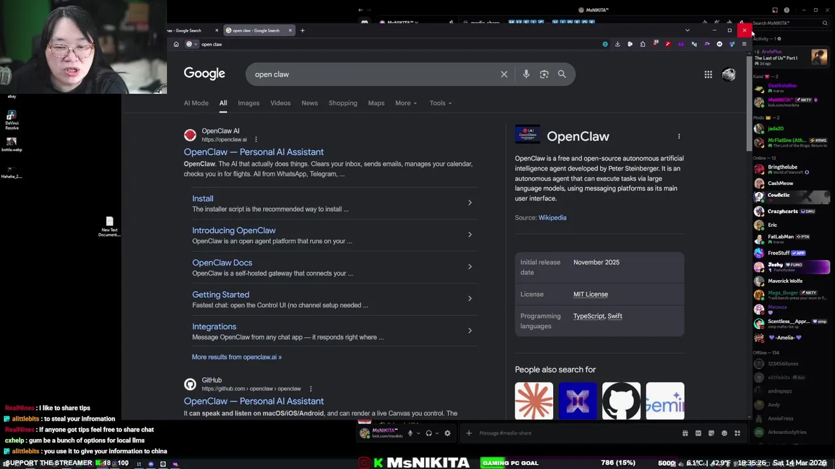This screenshot has height=469, width=835.
Task: Select the Shopping search tab
Action: tap(342, 103)
